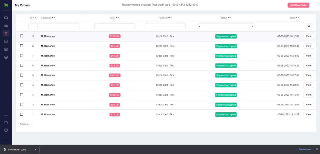Close the downloads bar

(x=317, y=150)
